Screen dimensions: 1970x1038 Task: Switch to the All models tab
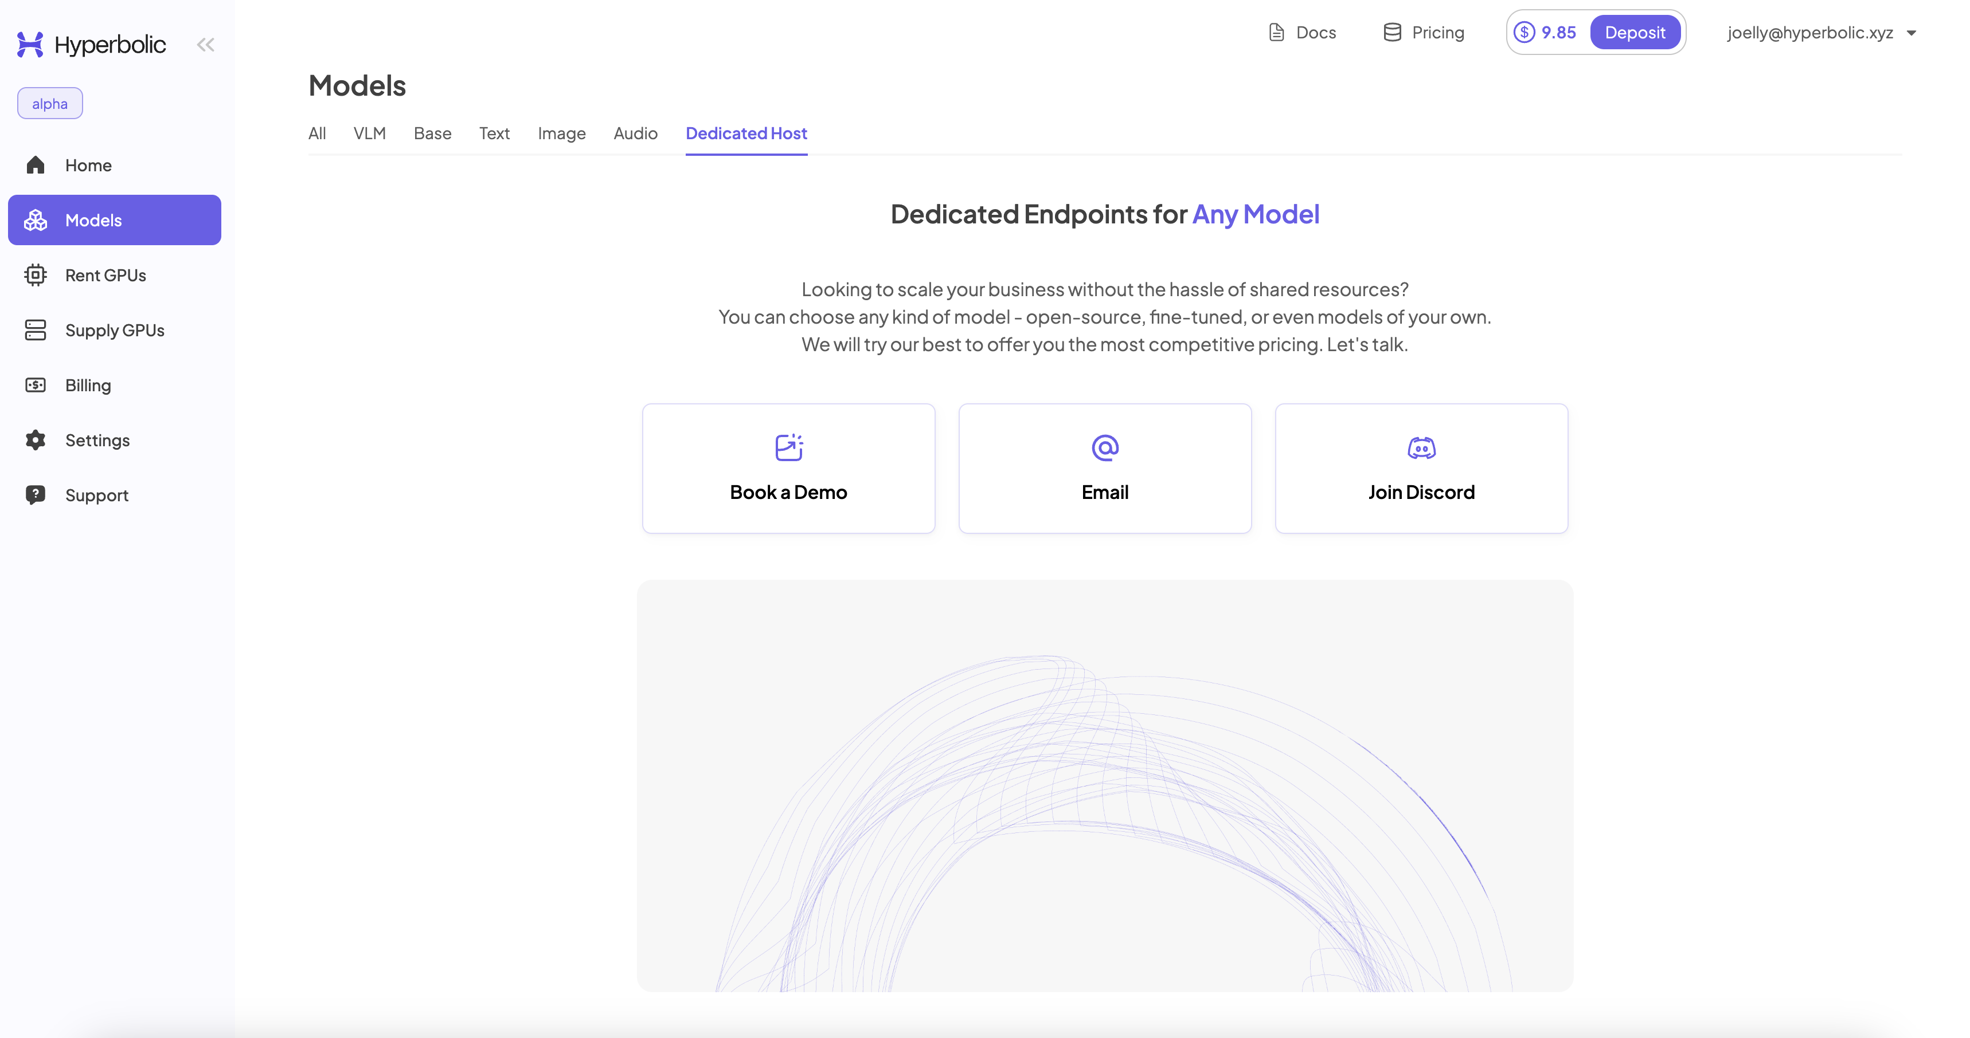click(316, 133)
